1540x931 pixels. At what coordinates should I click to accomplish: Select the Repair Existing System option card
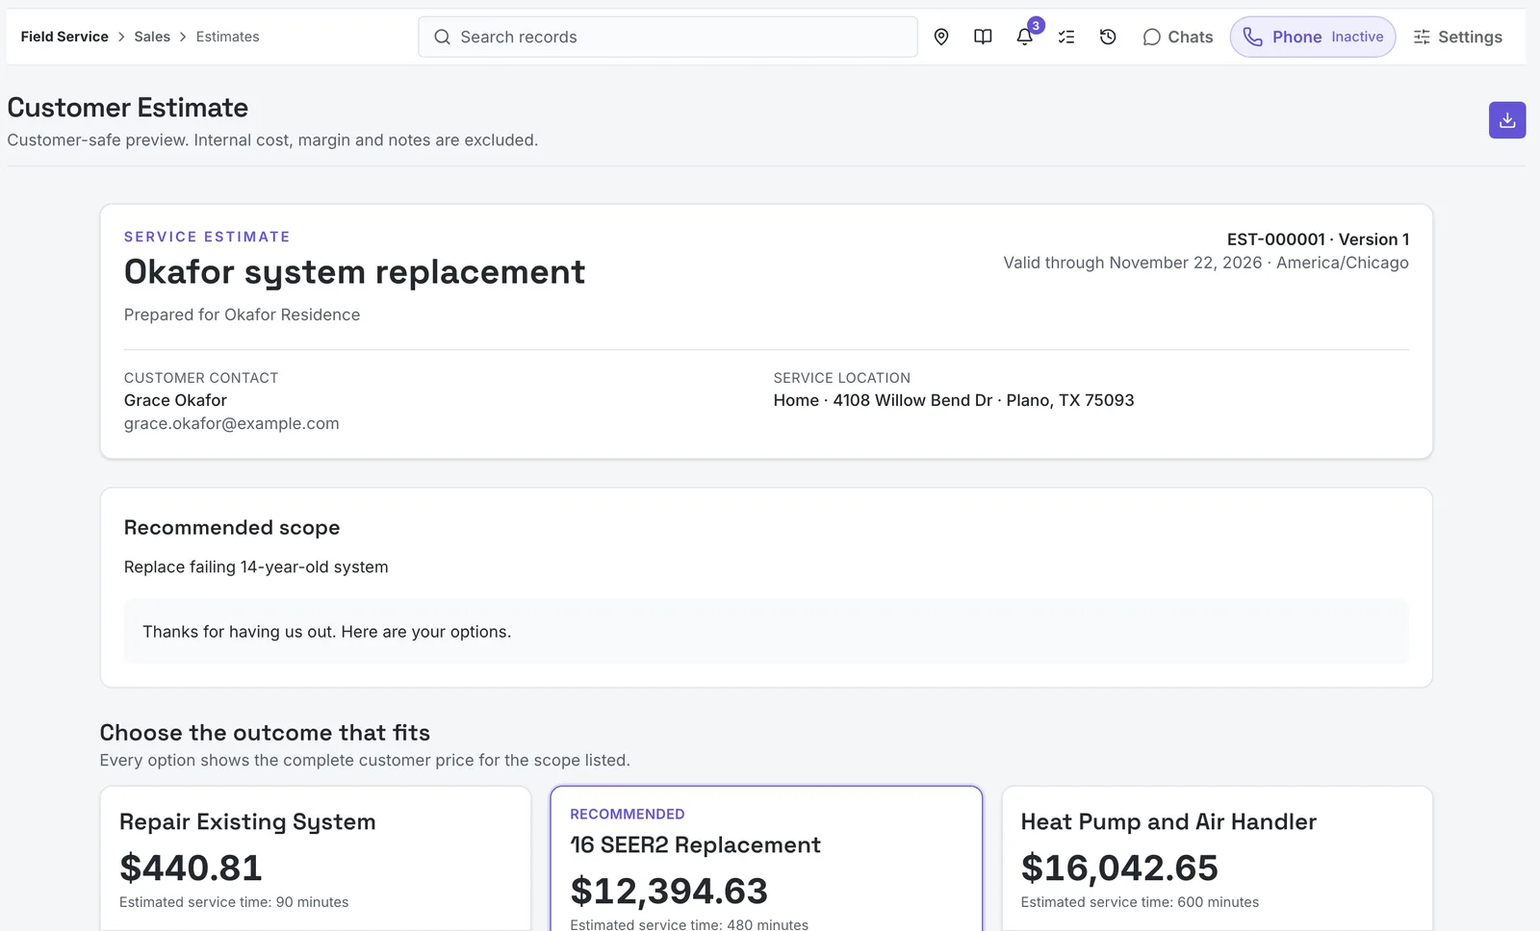(x=316, y=859)
